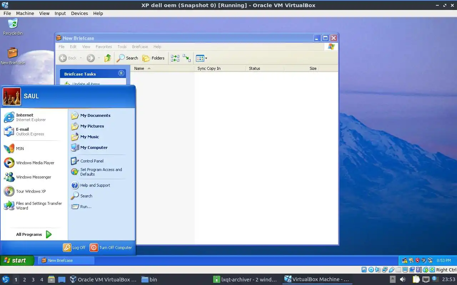Click Turn Off Computer button
457x285 pixels.
click(111, 248)
